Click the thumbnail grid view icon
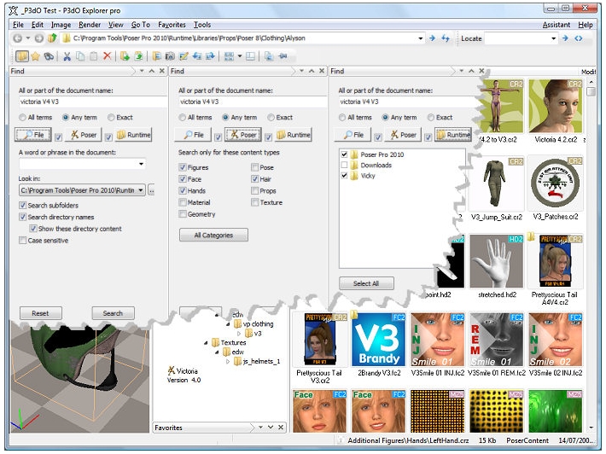The height and width of the screenshot is (454, 606). pyautogui.click(x=229, y=56)
